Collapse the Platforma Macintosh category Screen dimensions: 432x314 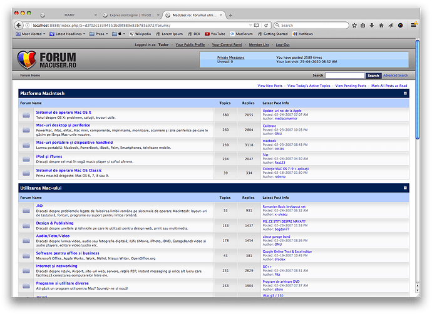(x=405, y=93)
